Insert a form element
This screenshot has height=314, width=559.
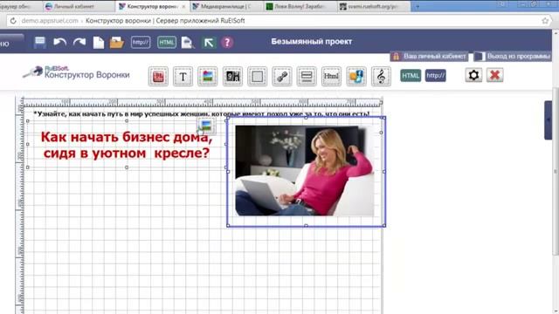pyautogui.click(x=307, y=76)
